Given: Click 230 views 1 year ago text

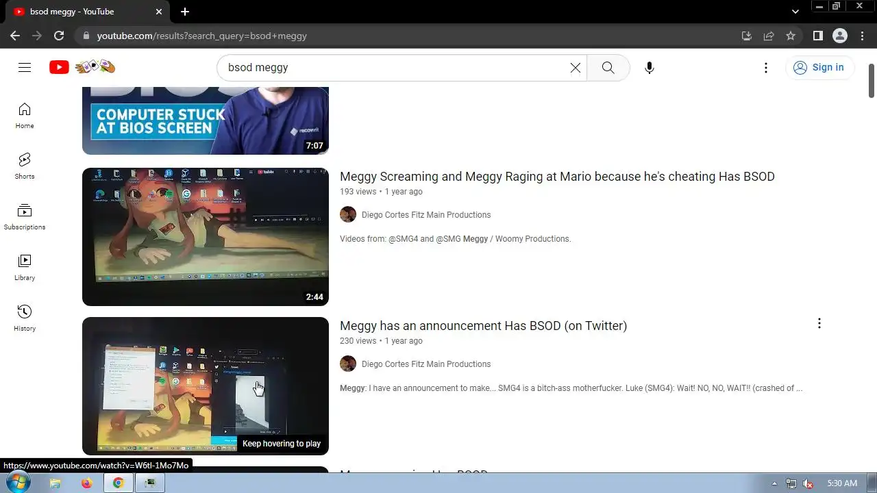Looking at the screenshot, I should (381, 341).
